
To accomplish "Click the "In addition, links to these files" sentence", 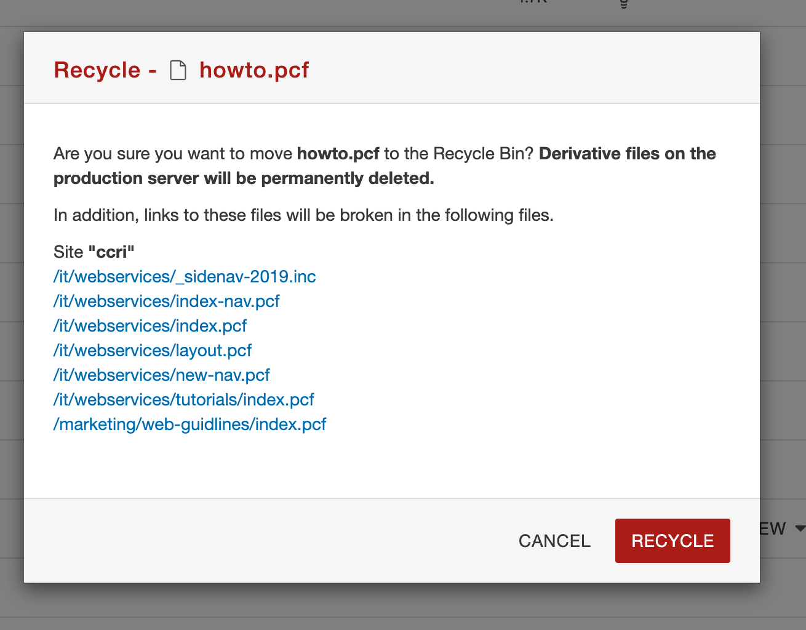I will coord(303,215).
